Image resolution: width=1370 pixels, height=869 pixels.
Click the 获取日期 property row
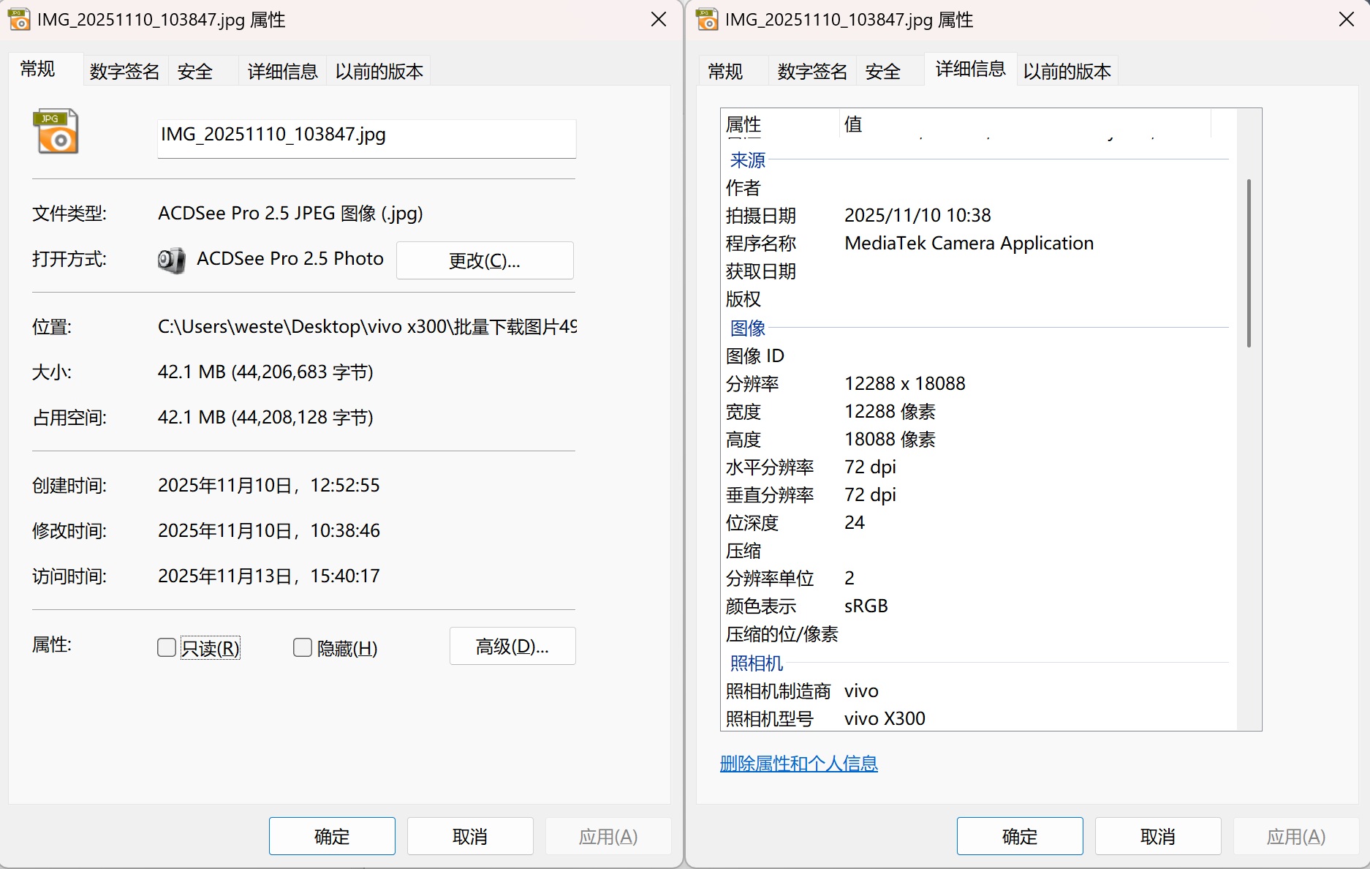977,271
